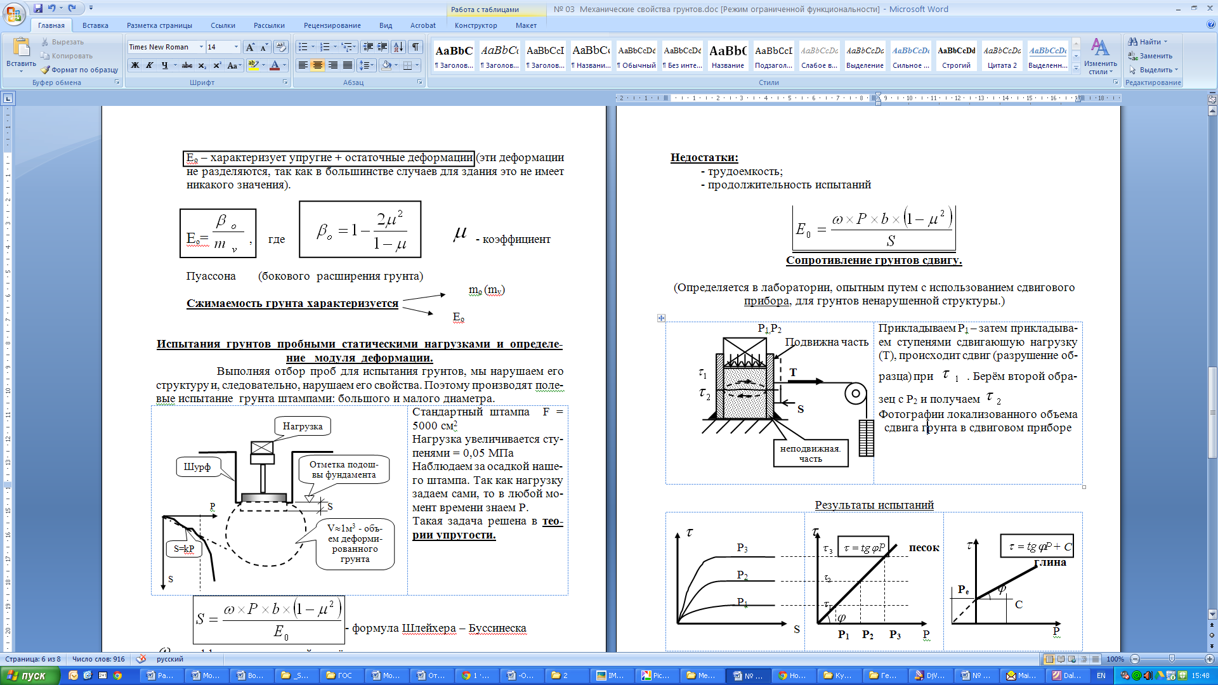Increase the paragraph indent

382,47
